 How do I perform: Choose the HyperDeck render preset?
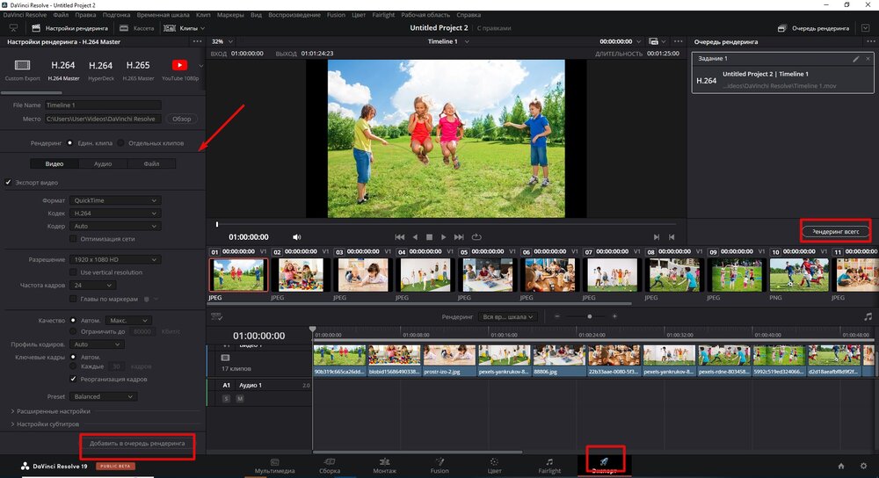coord(101,69)
